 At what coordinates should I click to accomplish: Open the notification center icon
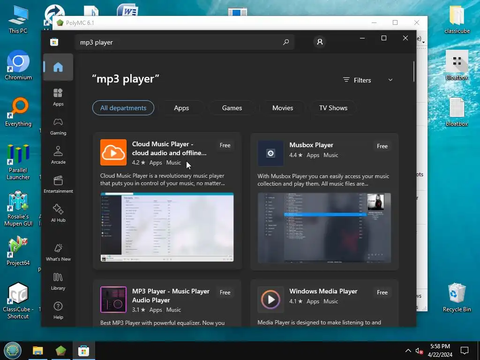(465, 351)
